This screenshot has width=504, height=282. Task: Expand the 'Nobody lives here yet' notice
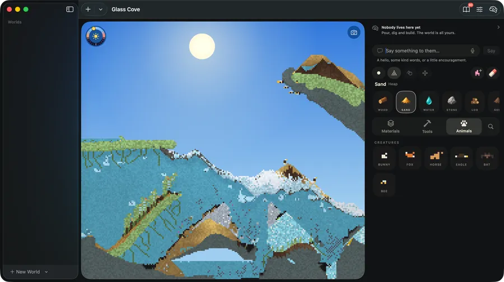tap(498, 27)
